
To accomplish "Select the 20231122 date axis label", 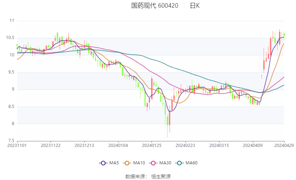I will (x=50, y=146).
